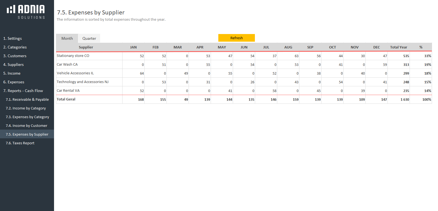Open Reports - Cash Flow
438x211 pixels.
pyautogui.click(x=23, y=91)
